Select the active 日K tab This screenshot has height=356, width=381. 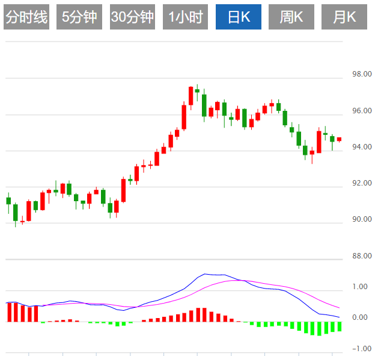tap(239, 17)
